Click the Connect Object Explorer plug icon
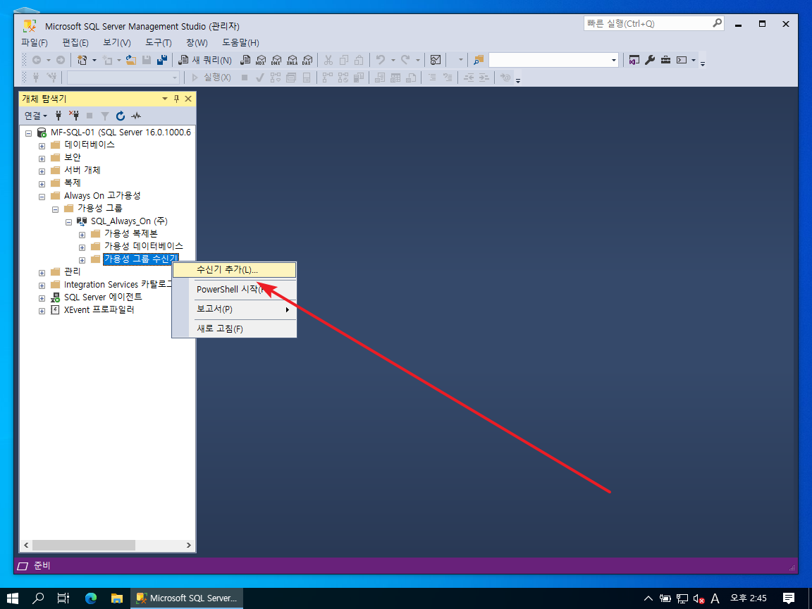Image resolution: width=812 pixels, height=609 pixels. (59, 116)
